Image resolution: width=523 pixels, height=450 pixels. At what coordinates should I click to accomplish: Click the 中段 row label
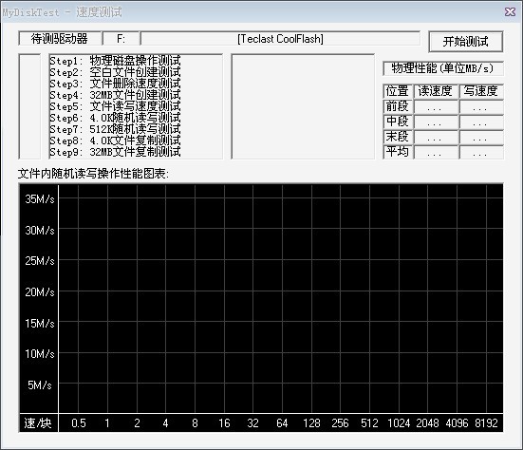[x=398, y=122]
